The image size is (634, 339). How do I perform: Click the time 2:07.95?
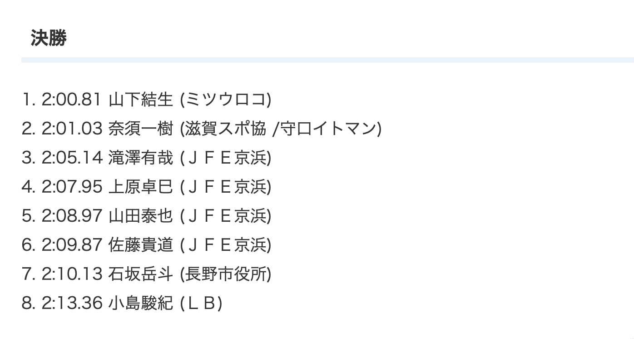[71, 187]
